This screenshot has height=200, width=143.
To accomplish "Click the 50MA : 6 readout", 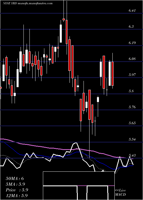I will pyautogui.click(x=15, y=179).
